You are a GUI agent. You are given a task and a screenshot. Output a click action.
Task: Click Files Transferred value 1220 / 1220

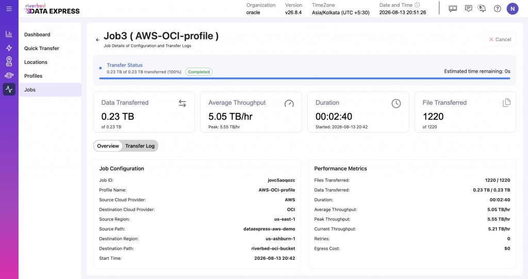coord(498,180)
